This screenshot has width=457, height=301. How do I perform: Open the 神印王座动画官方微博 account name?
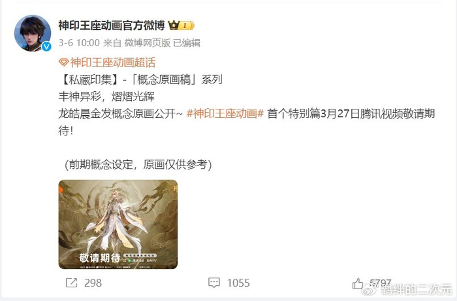point(112,25)
